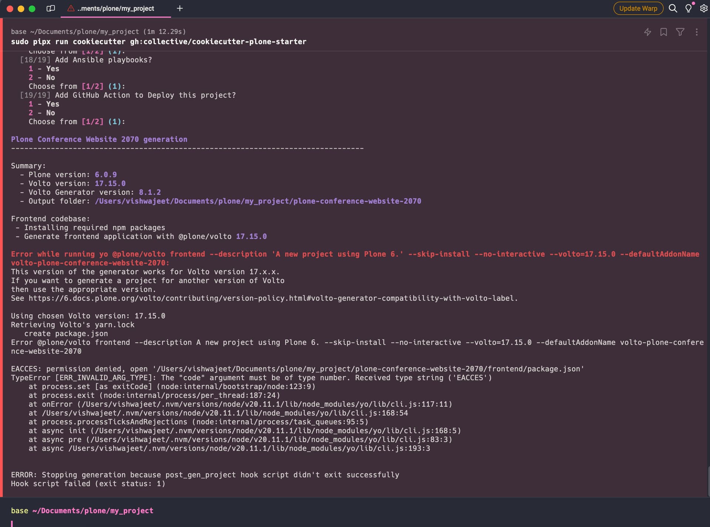Click 'Hook script failed (exit status: 1)' line

pos(88,484)
